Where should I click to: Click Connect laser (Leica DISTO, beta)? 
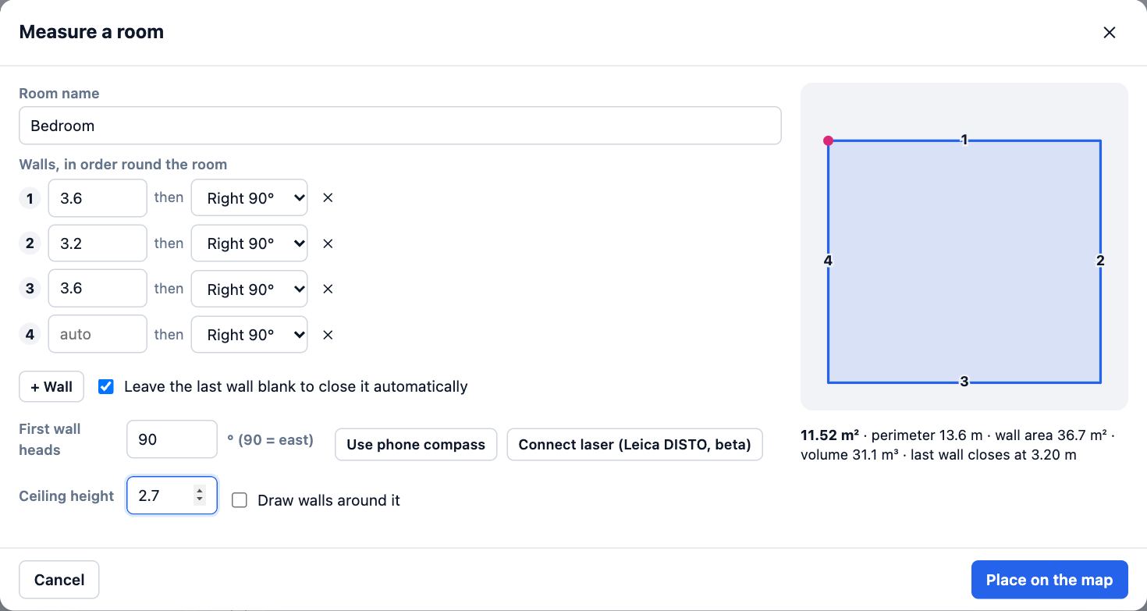634,445
